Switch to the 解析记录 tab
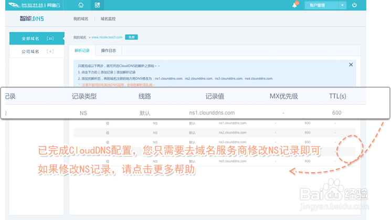 coord(82,50)
